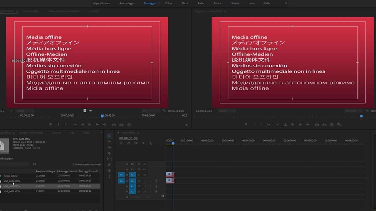Select the Ripple Edit tool
376x211 pixels.
[109, 147]
